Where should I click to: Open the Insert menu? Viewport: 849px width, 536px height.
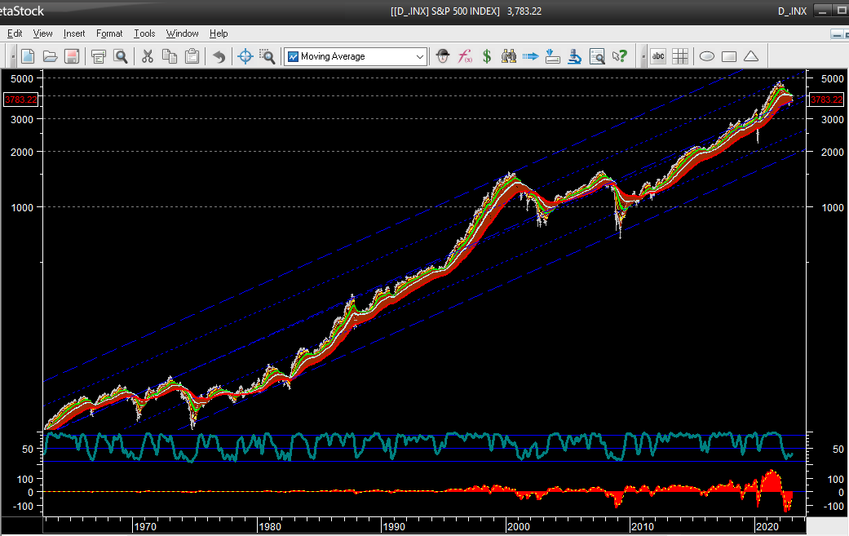coord(74,33)
